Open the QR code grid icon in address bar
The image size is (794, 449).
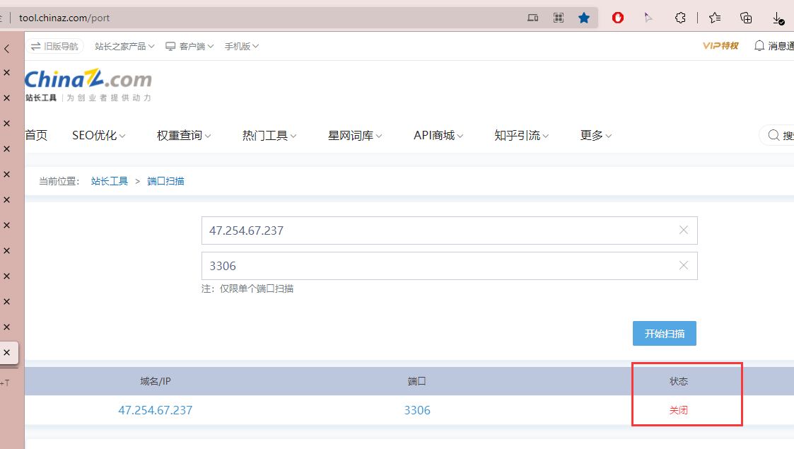click(559, 18)
